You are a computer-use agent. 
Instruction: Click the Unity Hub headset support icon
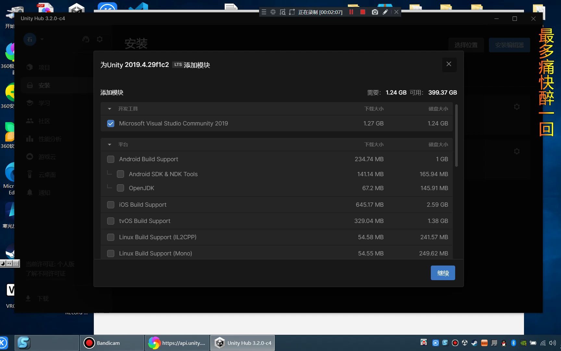pos(86,39)
